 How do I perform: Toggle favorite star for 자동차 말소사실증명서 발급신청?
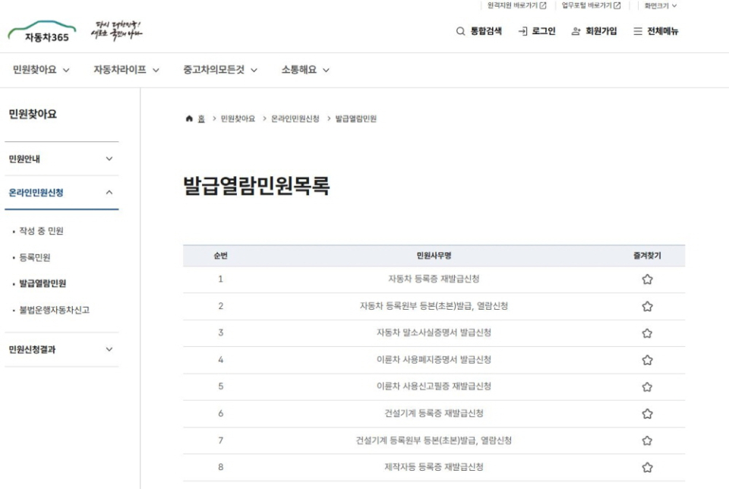[647, 333]
